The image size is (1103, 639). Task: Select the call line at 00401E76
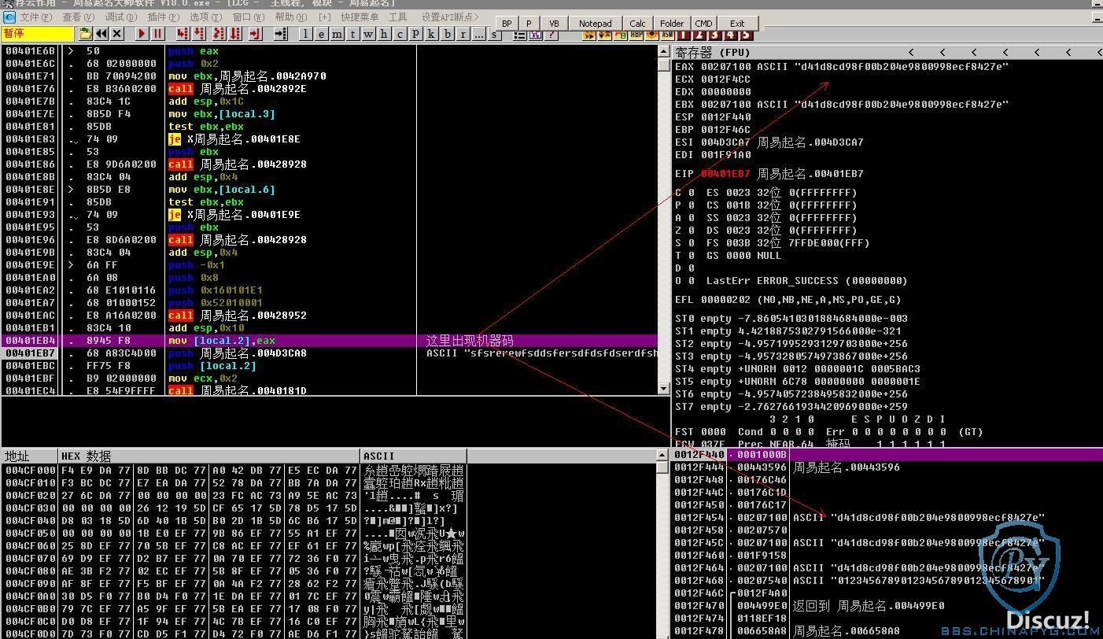click(329, 89)
